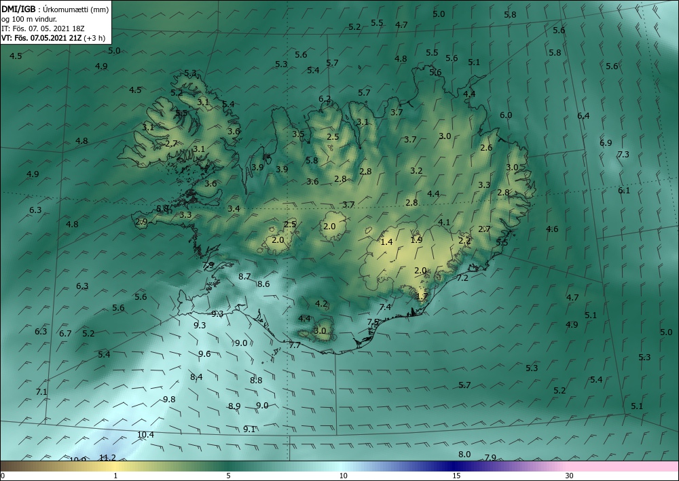The width and height of the screenshot is (679, 481).
Task: Click the 10 label on the color scale
Action: (344, 476)
